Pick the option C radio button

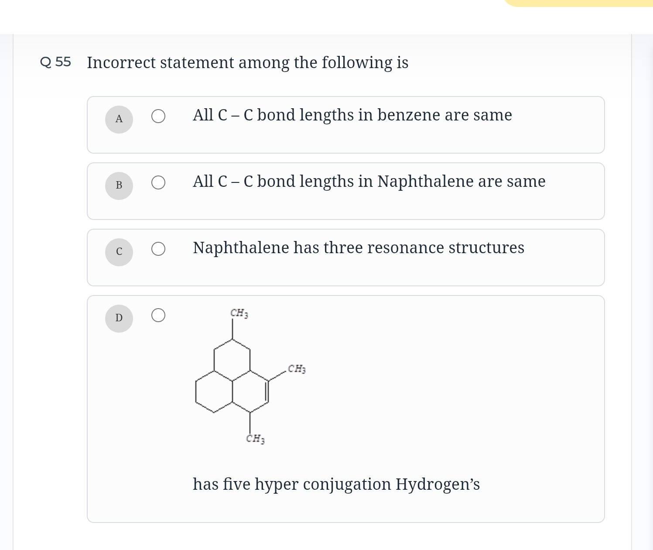point(158,249)
